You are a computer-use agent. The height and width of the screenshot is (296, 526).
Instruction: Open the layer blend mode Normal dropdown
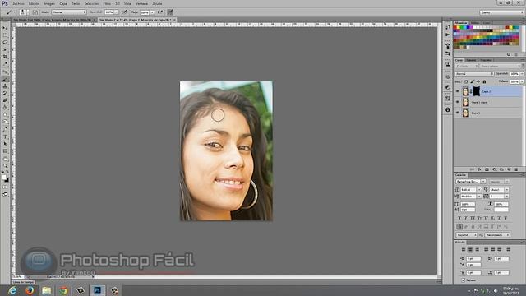474,74
